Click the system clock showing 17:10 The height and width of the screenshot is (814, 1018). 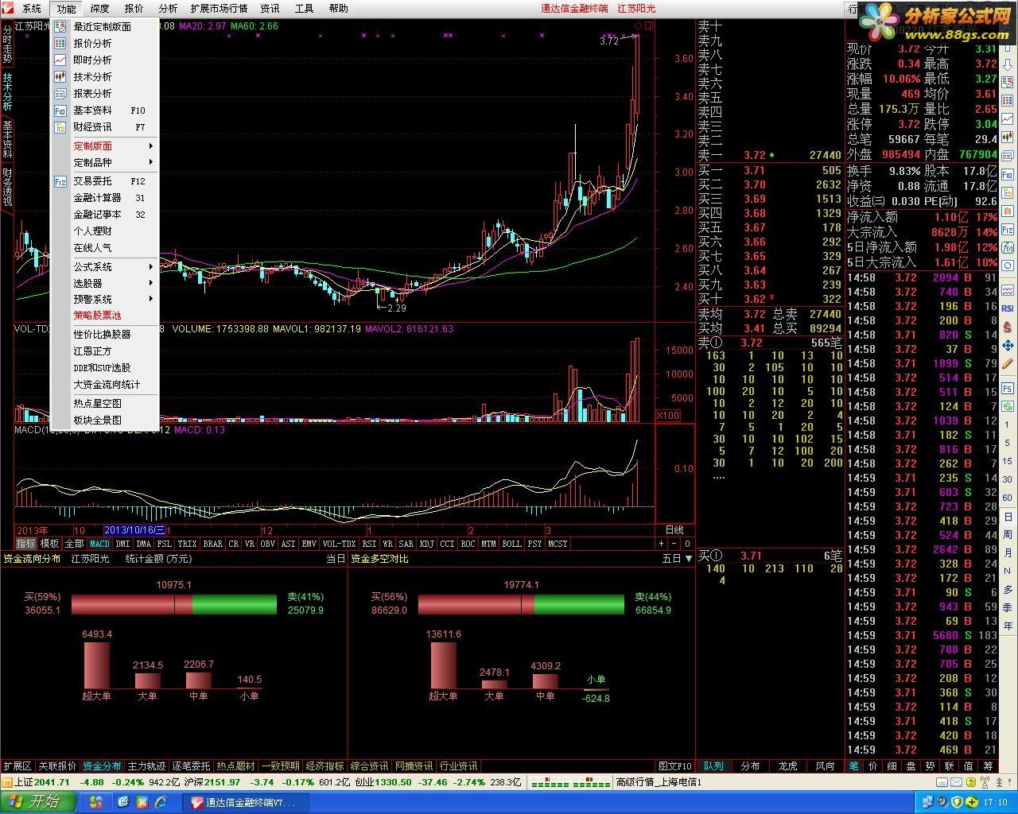tap(995, 802)
